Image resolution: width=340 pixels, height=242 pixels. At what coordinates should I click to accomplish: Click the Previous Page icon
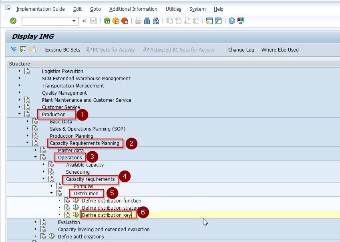click(178, 21)
